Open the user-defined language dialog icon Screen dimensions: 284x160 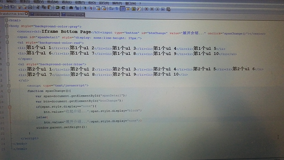(x=128, y=9)
